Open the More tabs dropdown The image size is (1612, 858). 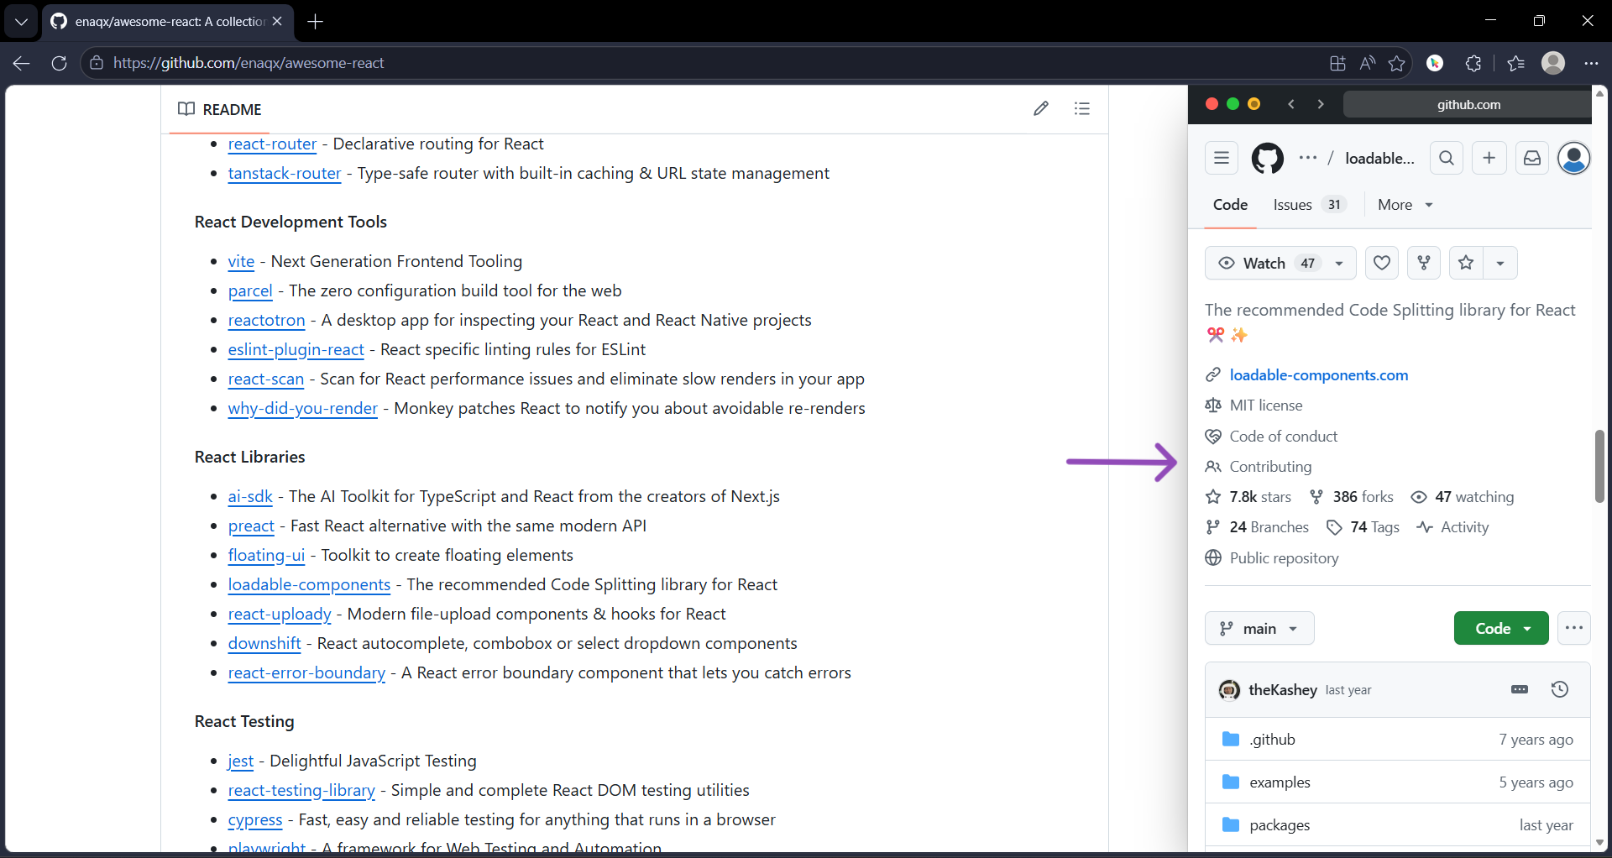coord(1405,205)
